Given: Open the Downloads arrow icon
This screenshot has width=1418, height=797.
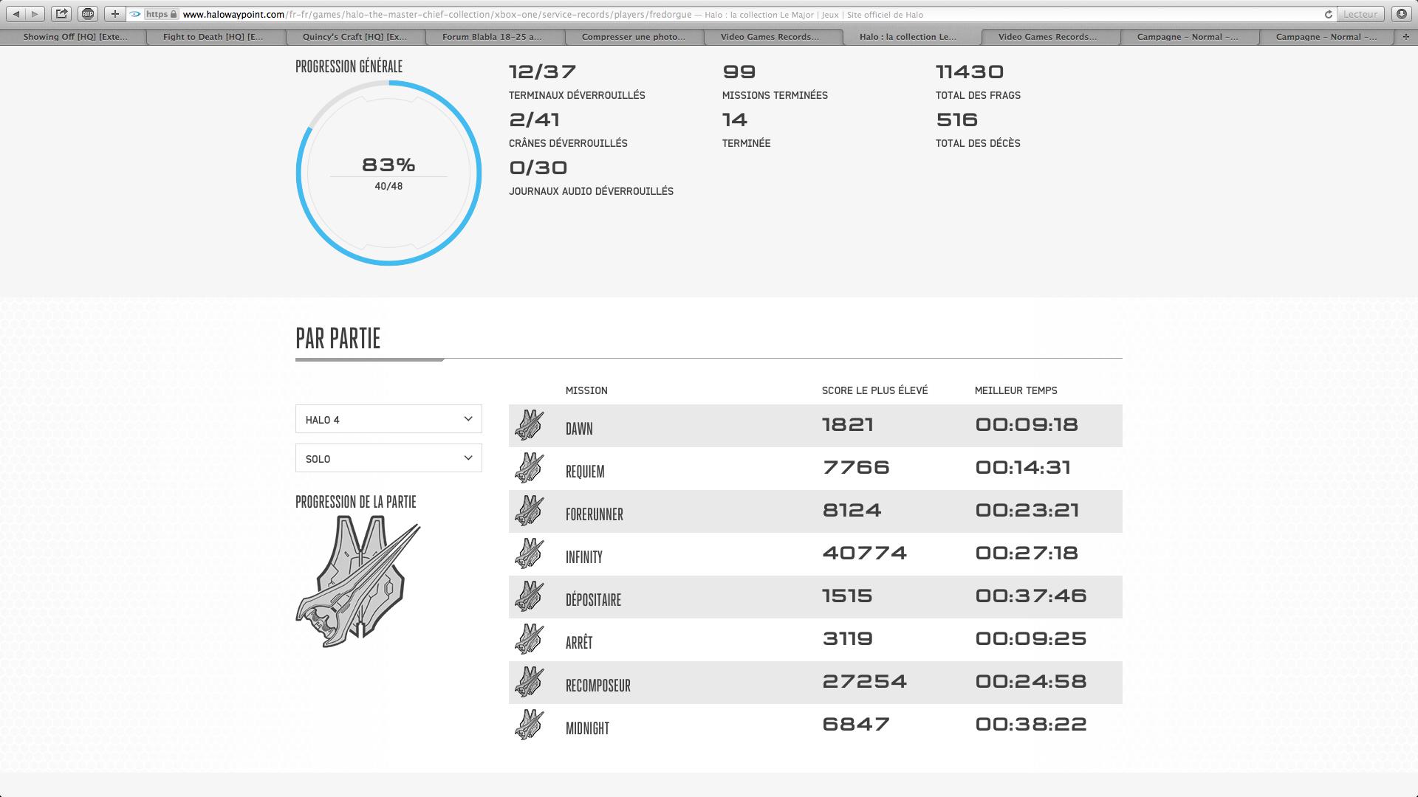Looking at the screenshot, I should tap(1401, 14).
